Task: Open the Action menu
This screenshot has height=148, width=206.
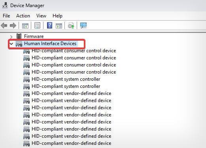Action: tap(23, 16)
